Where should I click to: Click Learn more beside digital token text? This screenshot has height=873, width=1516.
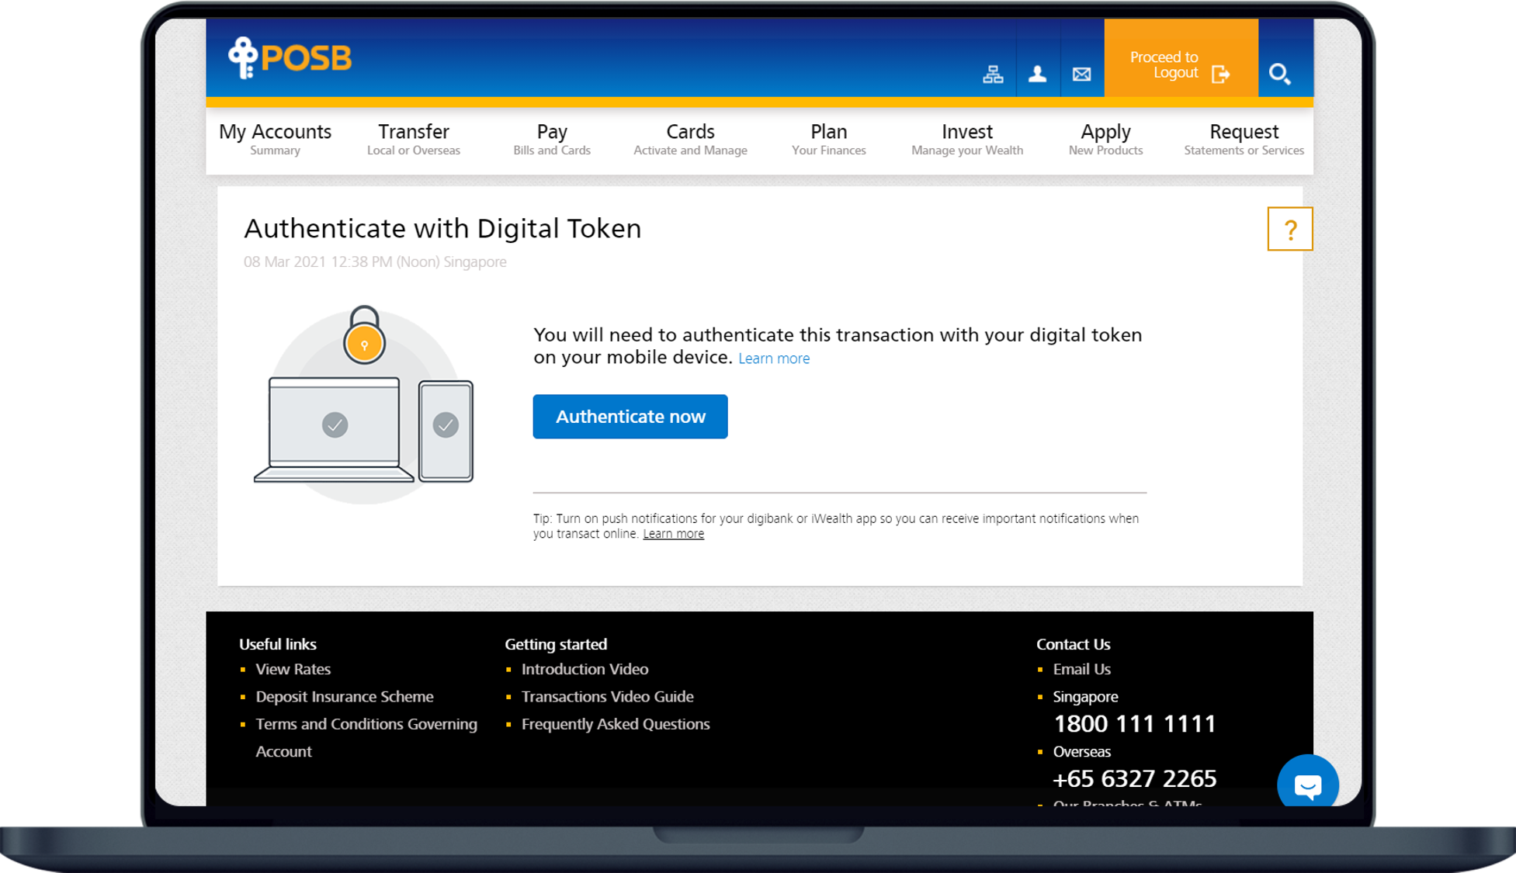pos(774,359)
